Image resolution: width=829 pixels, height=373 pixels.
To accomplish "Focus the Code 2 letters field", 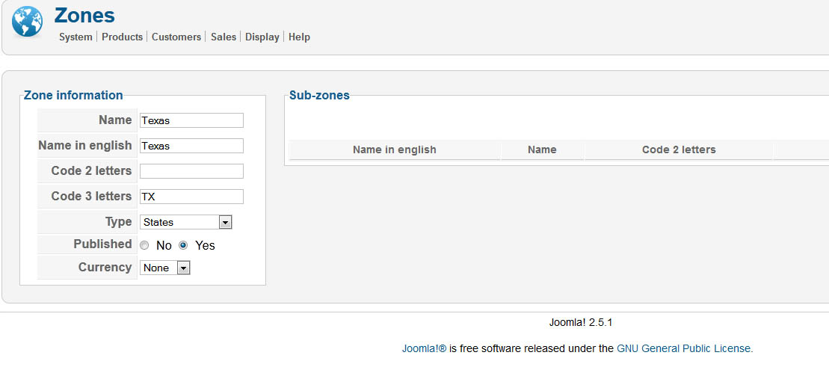I will (x=191, y=171).
